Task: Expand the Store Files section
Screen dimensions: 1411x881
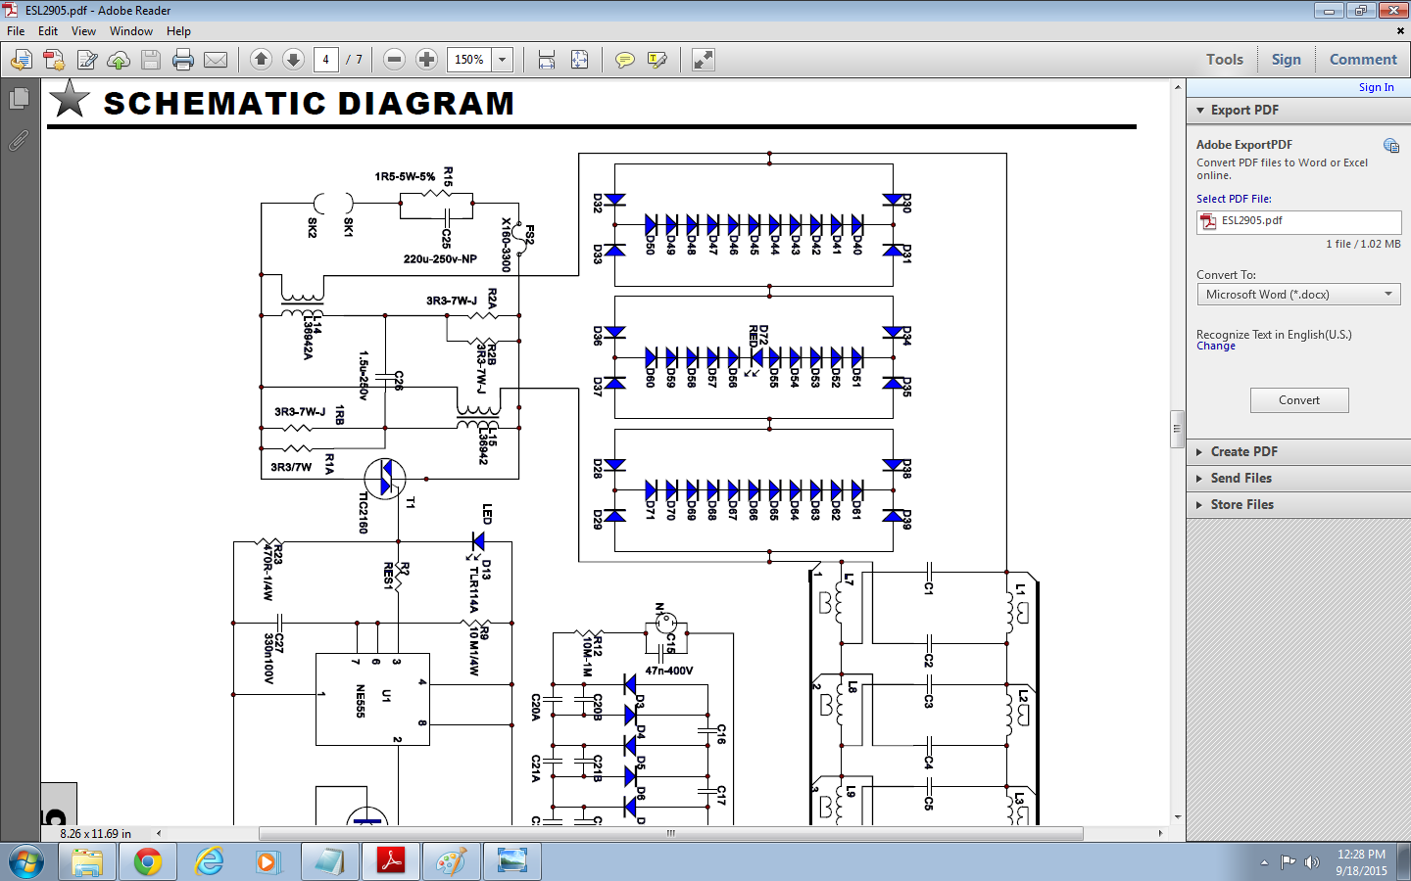Action: click(1199, 505)
